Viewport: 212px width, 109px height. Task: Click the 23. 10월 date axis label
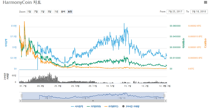pyautogui.click(x=75, y=86)
